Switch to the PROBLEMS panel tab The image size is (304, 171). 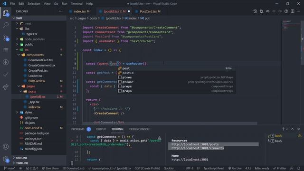click(x=78, y=129)
